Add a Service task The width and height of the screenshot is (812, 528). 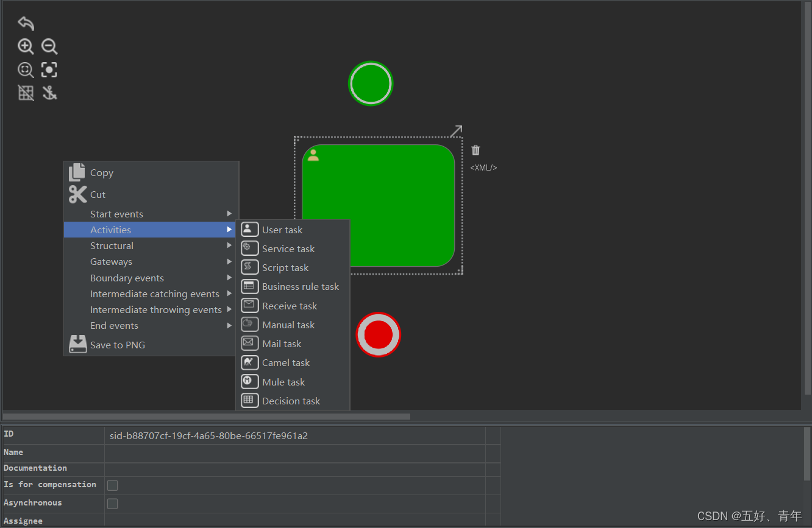point(293,248)
